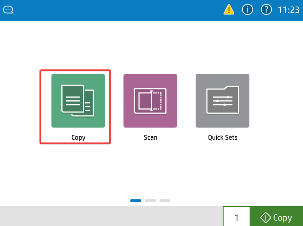Image resolution: width=303 pixels, height=226 pixels.
Task: Open the gray Quick Sets tile
Action: (222, 101)
